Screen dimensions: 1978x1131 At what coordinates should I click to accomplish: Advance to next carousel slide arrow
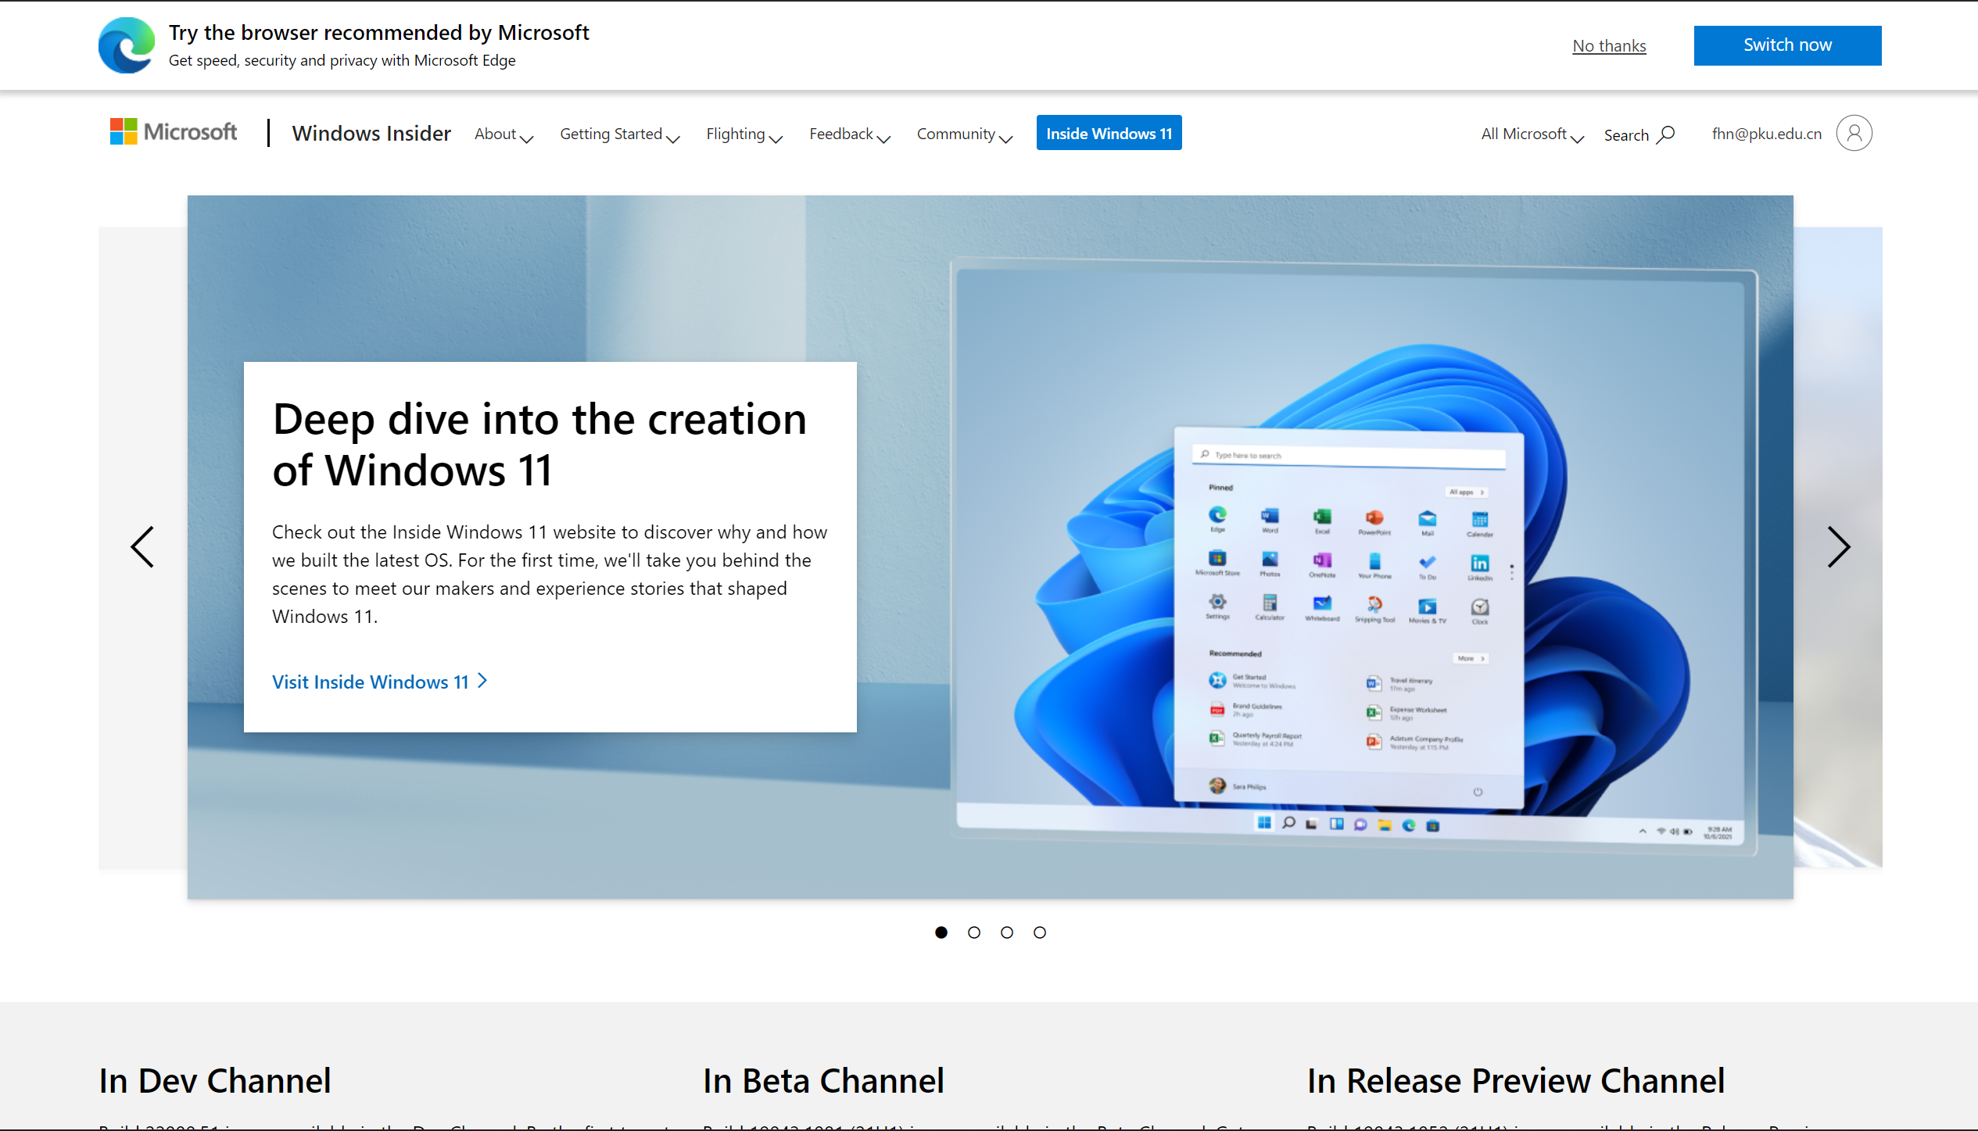tap(1838, 546)
